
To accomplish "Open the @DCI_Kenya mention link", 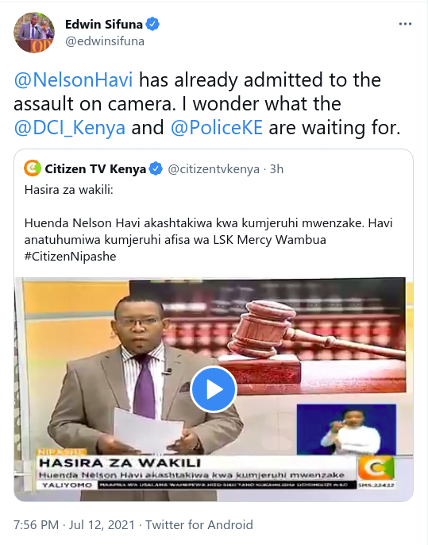I will [x=70, y=128].
